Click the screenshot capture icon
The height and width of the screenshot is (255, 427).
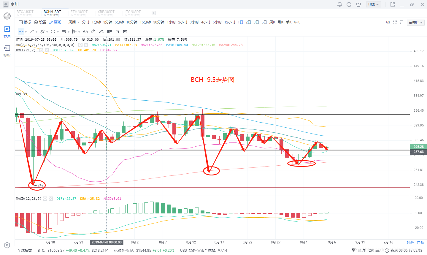[401, 22]
